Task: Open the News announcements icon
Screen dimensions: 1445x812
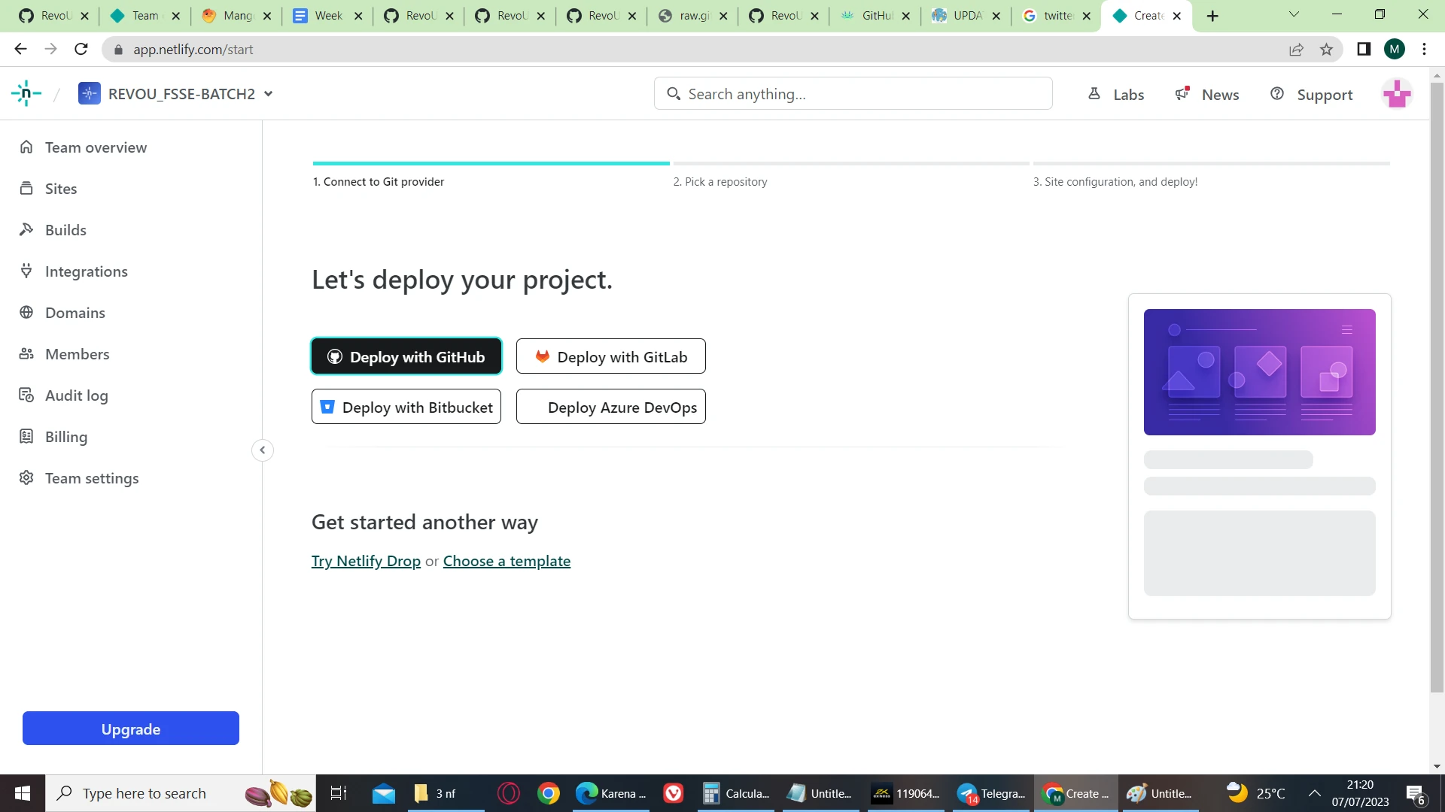Action: 1182,94
